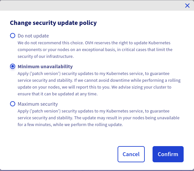The height and width of the screenshot is (171, 194).
Task: Click 'Apply patch version' text under Maximum security
Action: click(39, 111)
